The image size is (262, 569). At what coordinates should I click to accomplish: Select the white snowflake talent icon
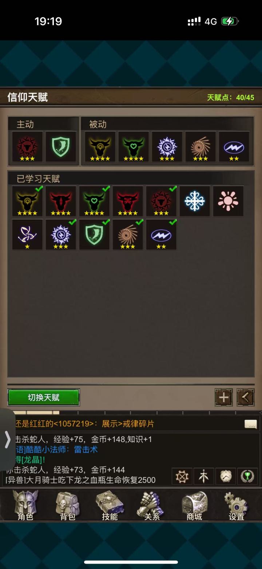(195, 201)
